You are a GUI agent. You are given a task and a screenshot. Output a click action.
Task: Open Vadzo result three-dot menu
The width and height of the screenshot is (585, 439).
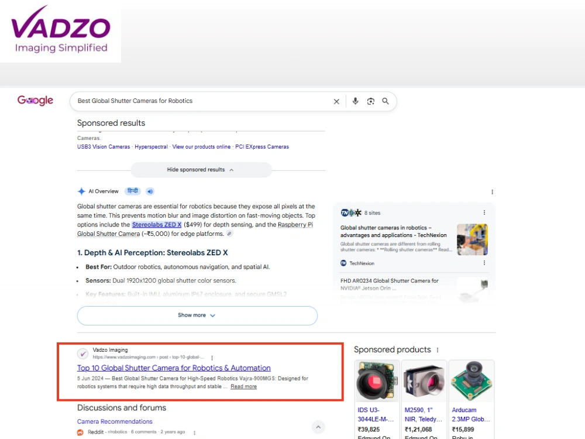pyautogui.click(x=212, y=358)
